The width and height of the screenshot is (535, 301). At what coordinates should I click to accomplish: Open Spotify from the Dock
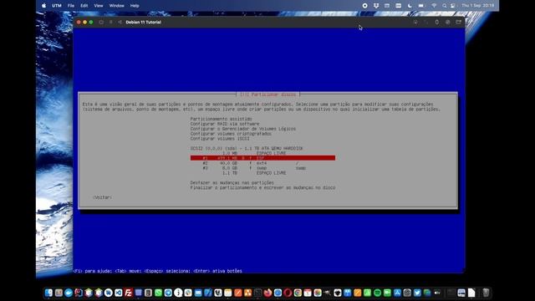point(377,293)
